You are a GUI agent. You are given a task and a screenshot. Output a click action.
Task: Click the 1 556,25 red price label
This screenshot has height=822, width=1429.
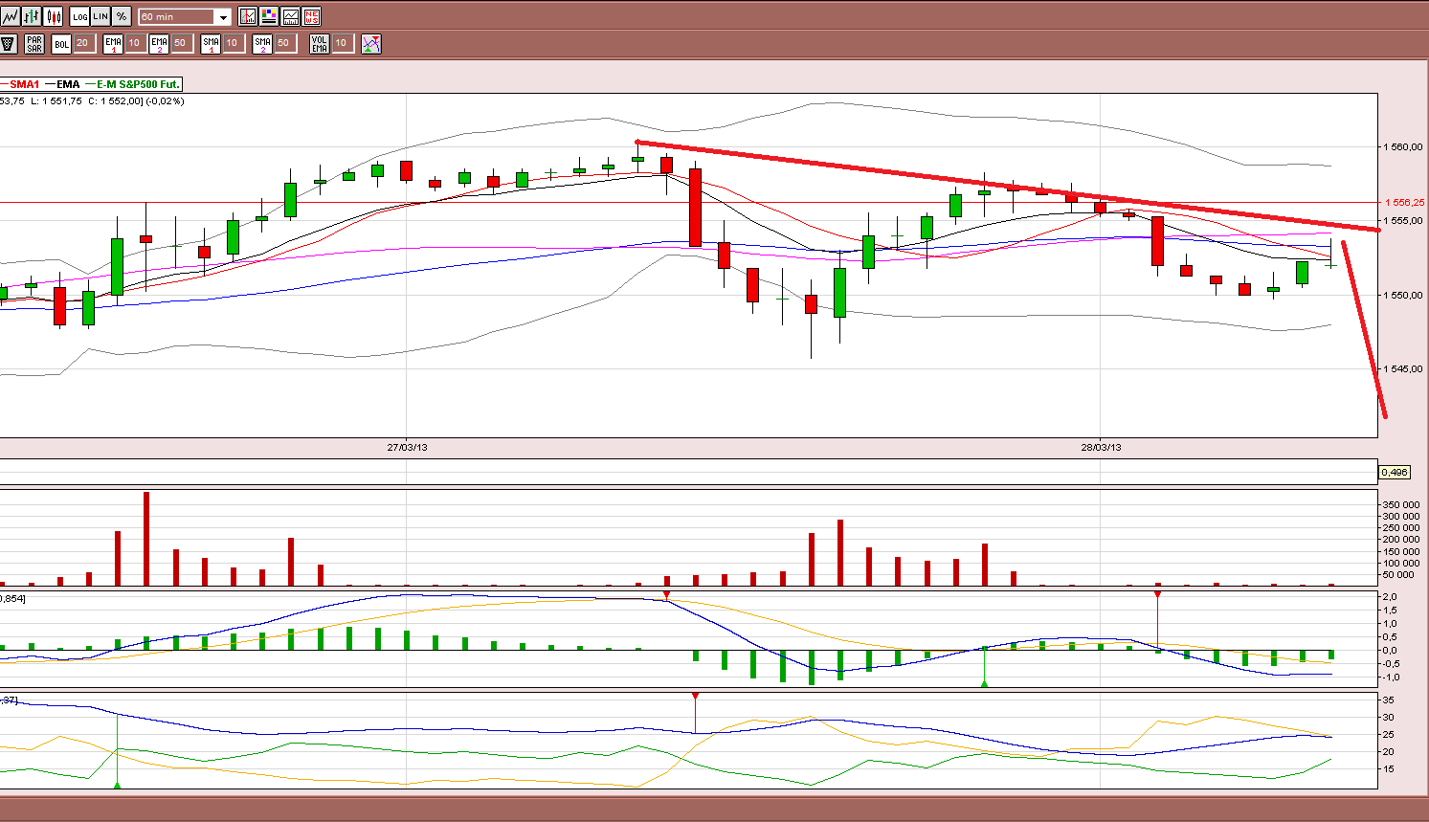(x=1404, y=203)
